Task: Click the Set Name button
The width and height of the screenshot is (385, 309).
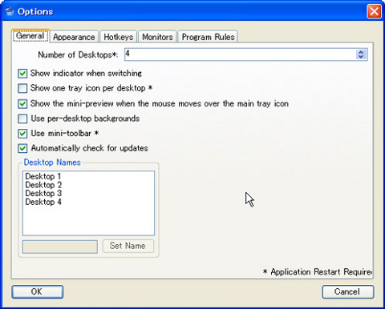Action: point(128,246)
